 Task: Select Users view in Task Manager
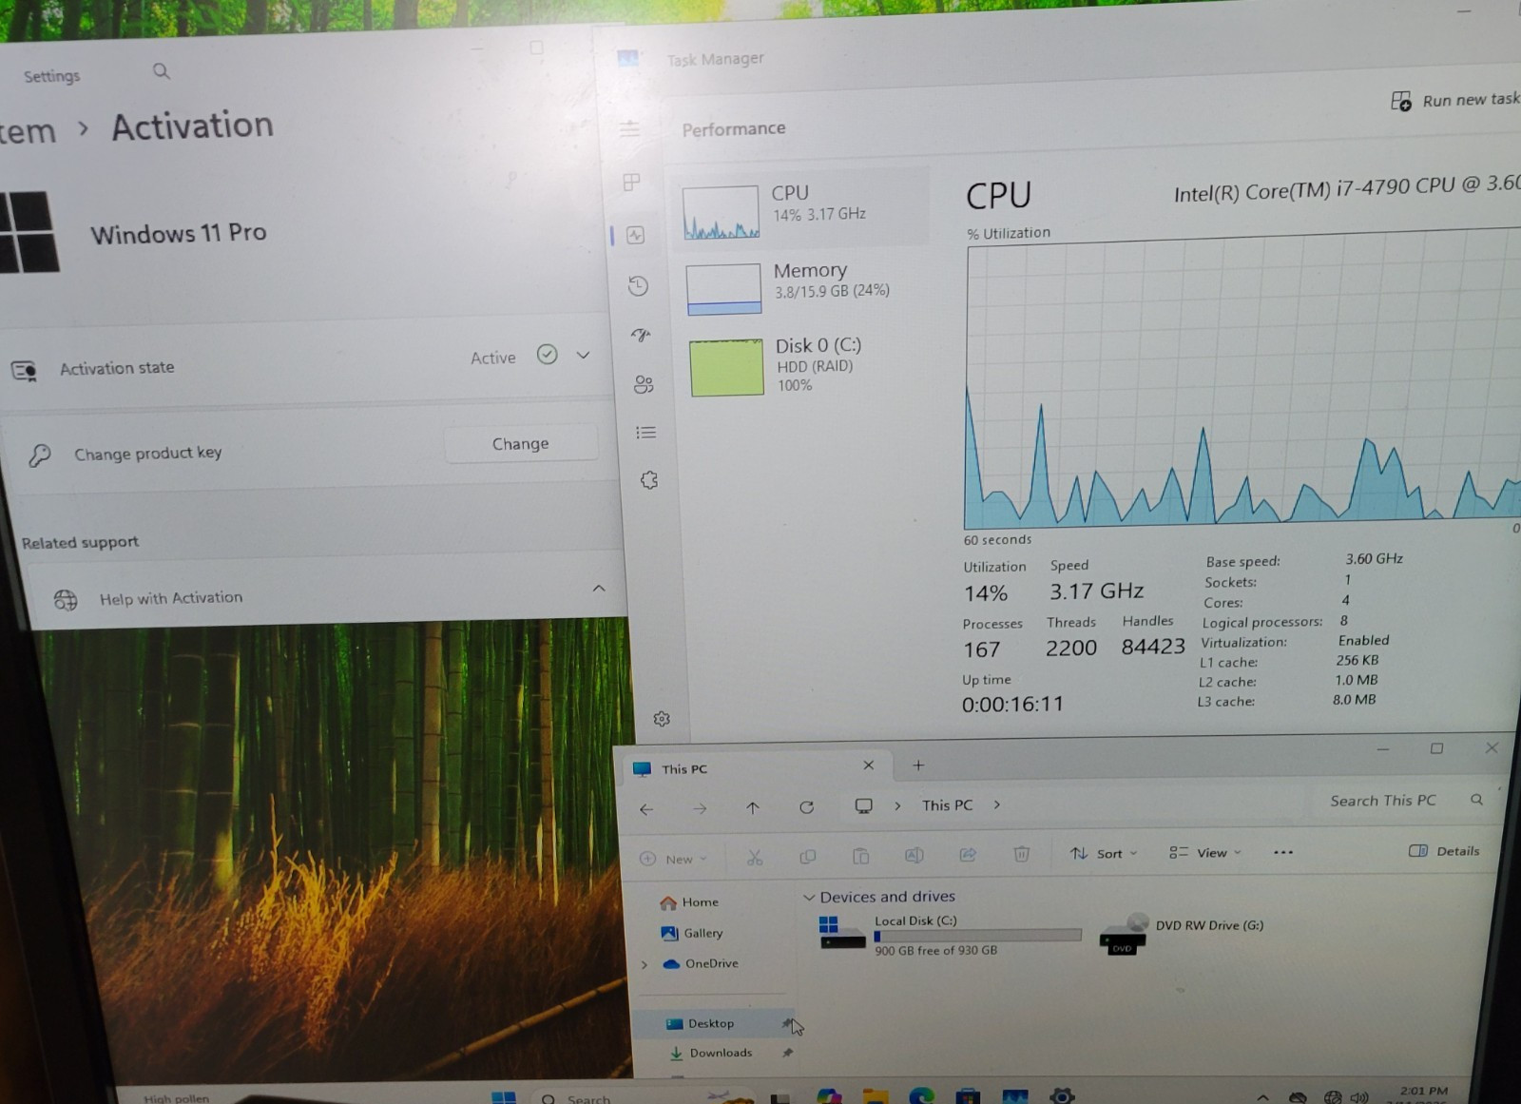[645, 385]
